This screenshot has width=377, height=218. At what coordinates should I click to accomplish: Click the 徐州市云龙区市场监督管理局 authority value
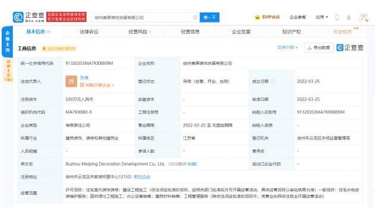pyautogui.click(x=324, y=138)
